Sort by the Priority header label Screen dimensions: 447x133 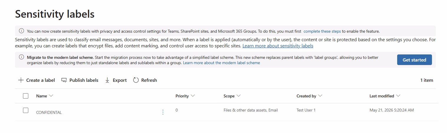tap(182, 96)
